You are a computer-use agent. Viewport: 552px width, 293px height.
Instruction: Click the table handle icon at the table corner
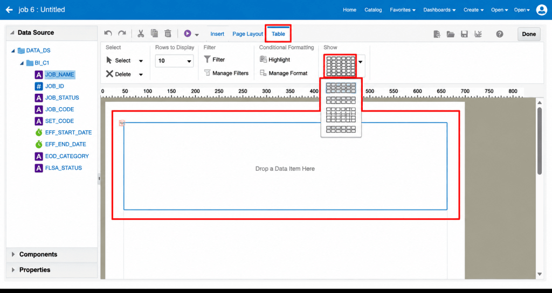pyautogui.click(x=122, y=123)
